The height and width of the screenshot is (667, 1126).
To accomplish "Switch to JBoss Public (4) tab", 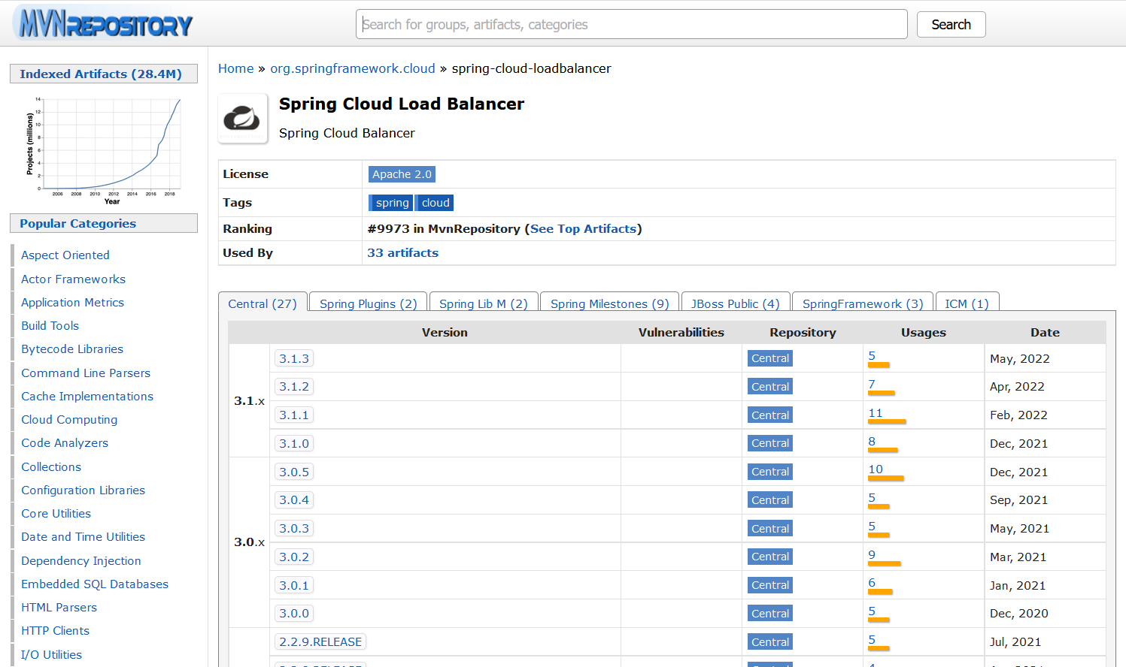I will [x=735, y=303].
